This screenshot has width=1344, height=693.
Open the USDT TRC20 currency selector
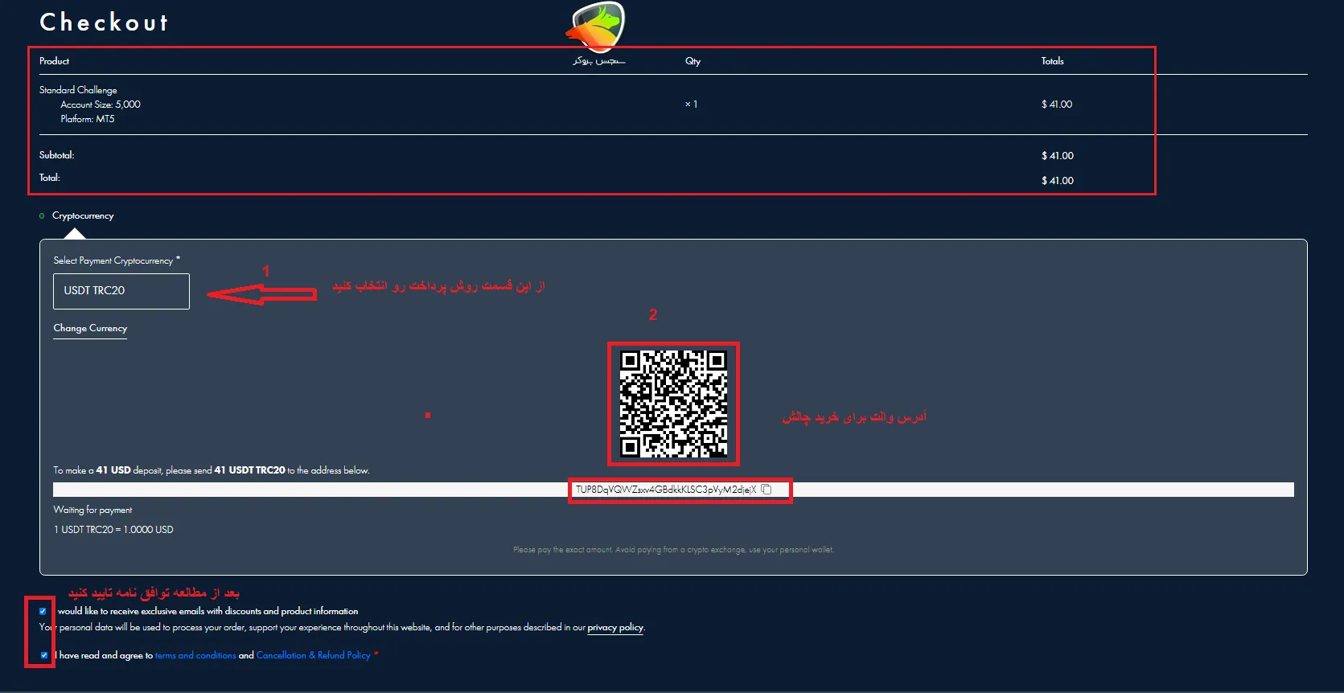pyautogui.click(x=121, y=291)
